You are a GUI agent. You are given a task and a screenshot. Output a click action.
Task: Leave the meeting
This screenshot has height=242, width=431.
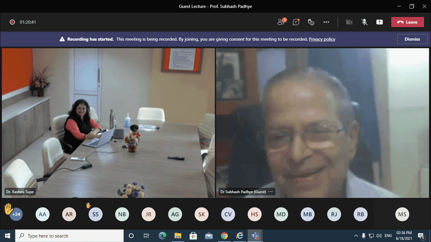click(407, 22)
